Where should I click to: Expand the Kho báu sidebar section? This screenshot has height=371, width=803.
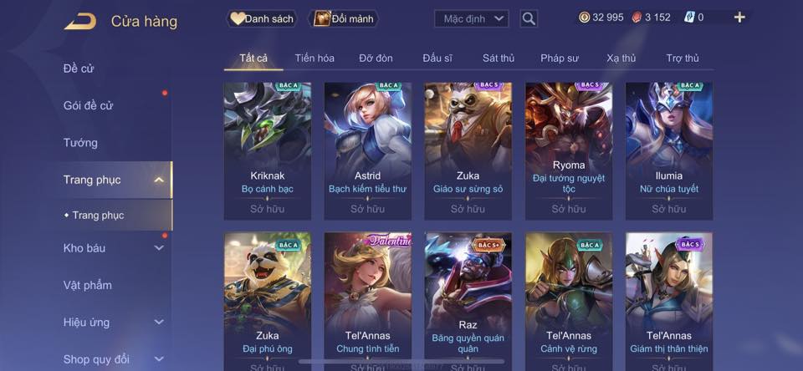[x=159, y=247]
